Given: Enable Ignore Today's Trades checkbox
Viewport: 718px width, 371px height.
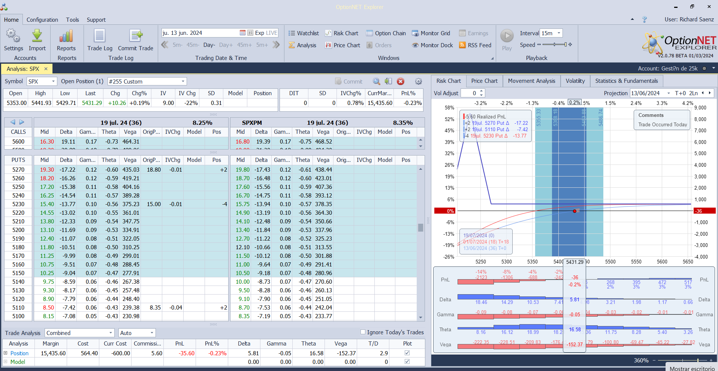Looking at the screenshot, I should 363,332.
